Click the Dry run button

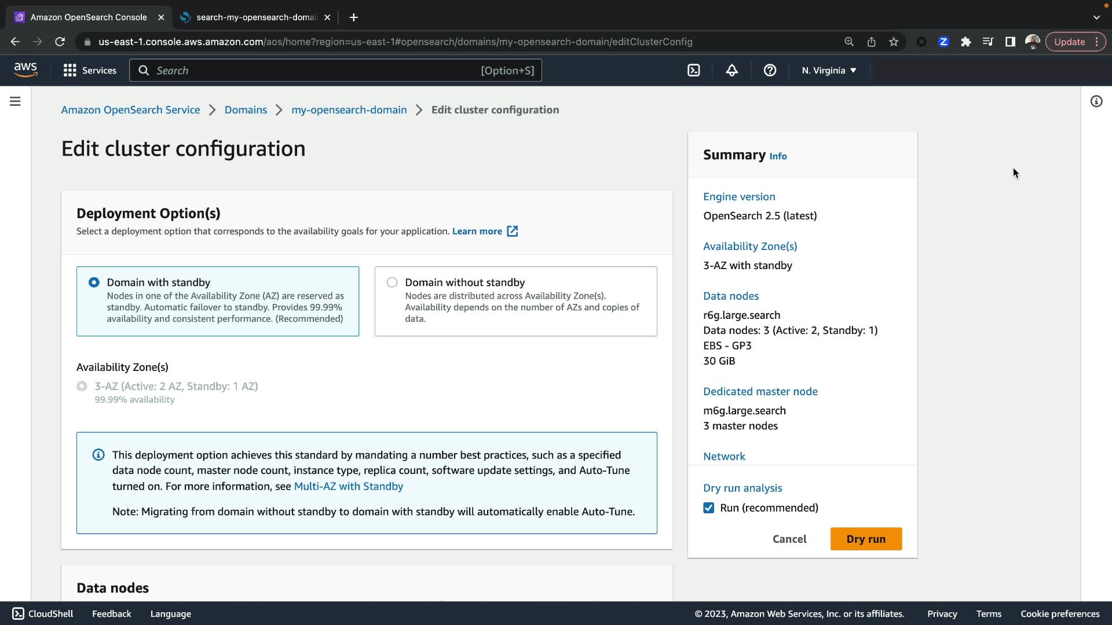865,539
